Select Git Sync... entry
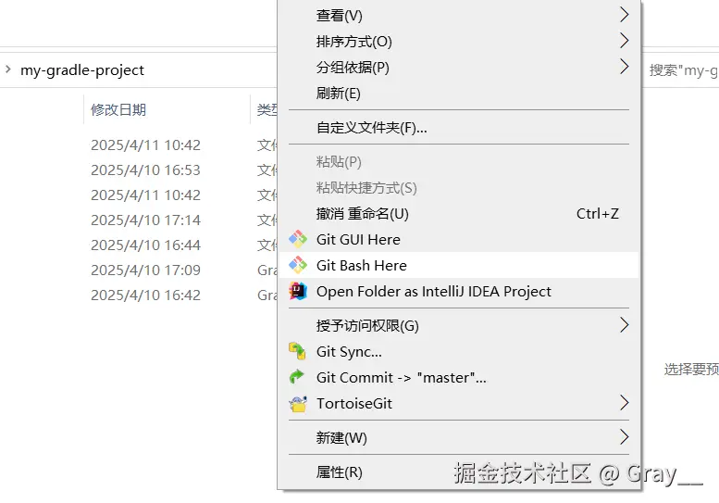719x503 pixels. pos(458,351)
